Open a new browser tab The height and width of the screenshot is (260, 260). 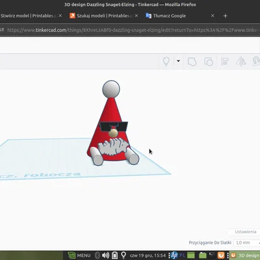click(226, 16)
